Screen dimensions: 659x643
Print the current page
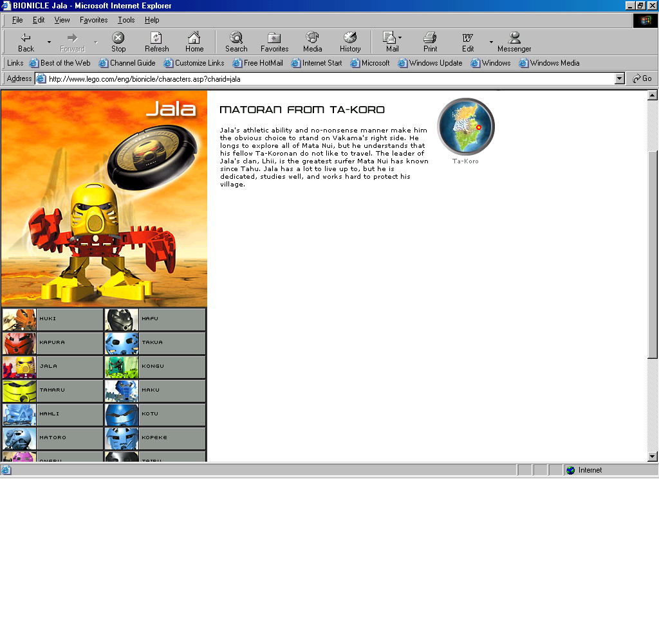(430, 42)
